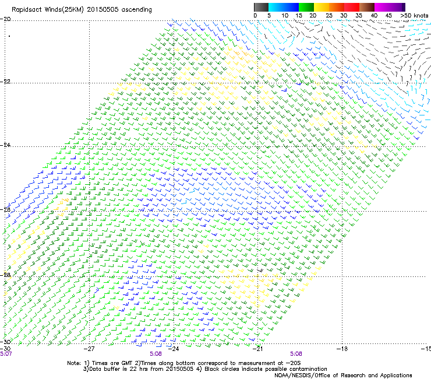This screenshot has height=379, width=431.
Task: Click the '25' label under the color bar
Action: [329, 16]
